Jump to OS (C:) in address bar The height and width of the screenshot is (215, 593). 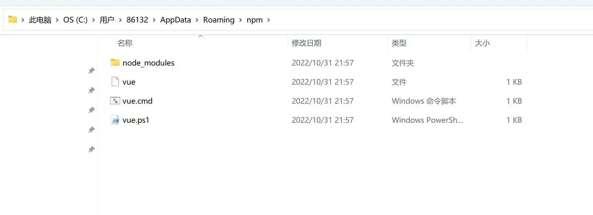click(75, 20)
